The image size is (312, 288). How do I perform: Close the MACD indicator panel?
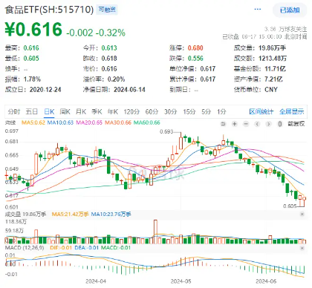click(x=302, y=248)
